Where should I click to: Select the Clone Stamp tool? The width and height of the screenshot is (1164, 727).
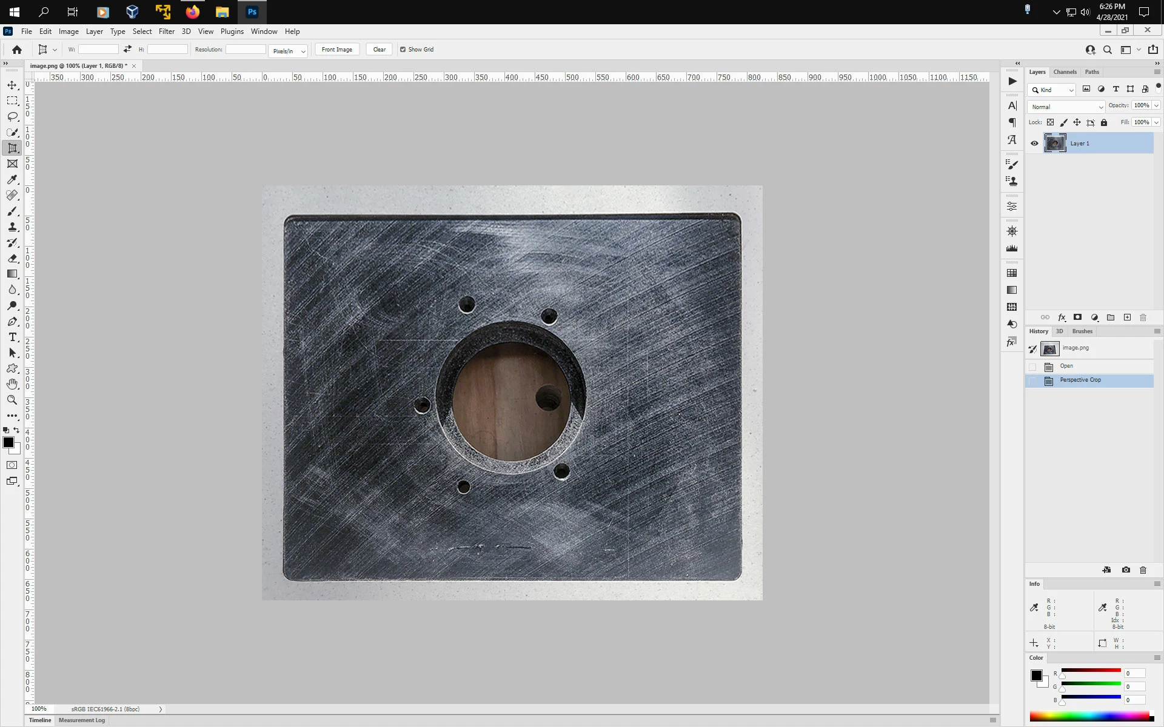[12, 227]
